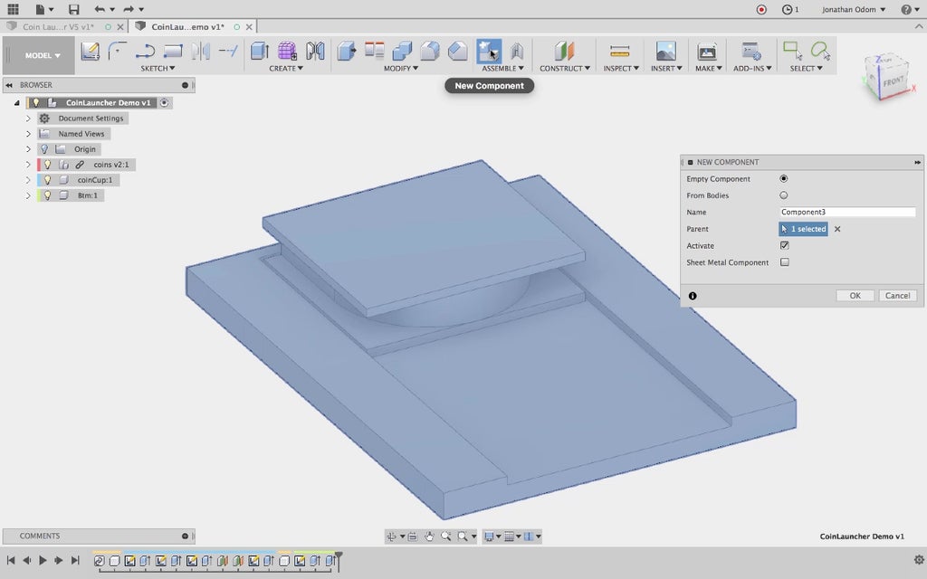This screenshot has width=927, height=579.
Task: Click OK in New Component dialog
Action: coord(855,296)
